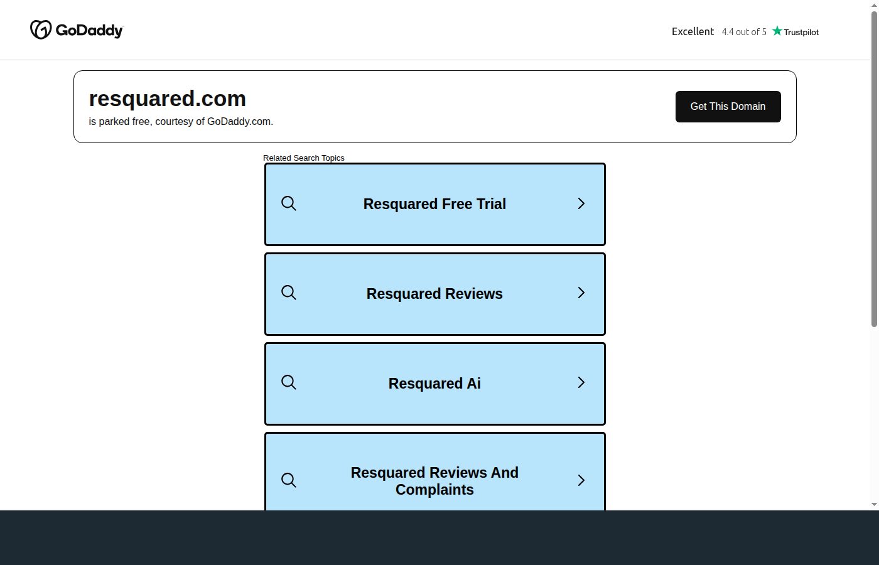
Task: Click search icon beside Resquared Reviews And Complaints
Action: 289,480
